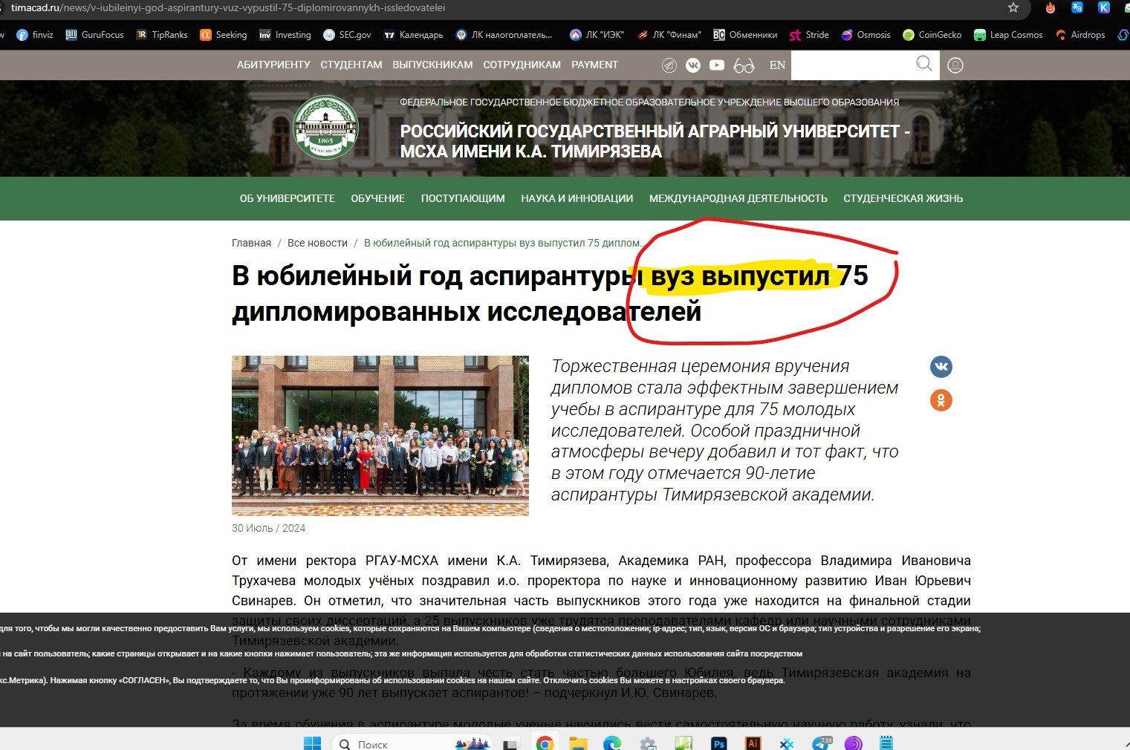Screen dimensions: 1130x750
Task: Open the finviz bookmark
Action: (x=35, y=35)
